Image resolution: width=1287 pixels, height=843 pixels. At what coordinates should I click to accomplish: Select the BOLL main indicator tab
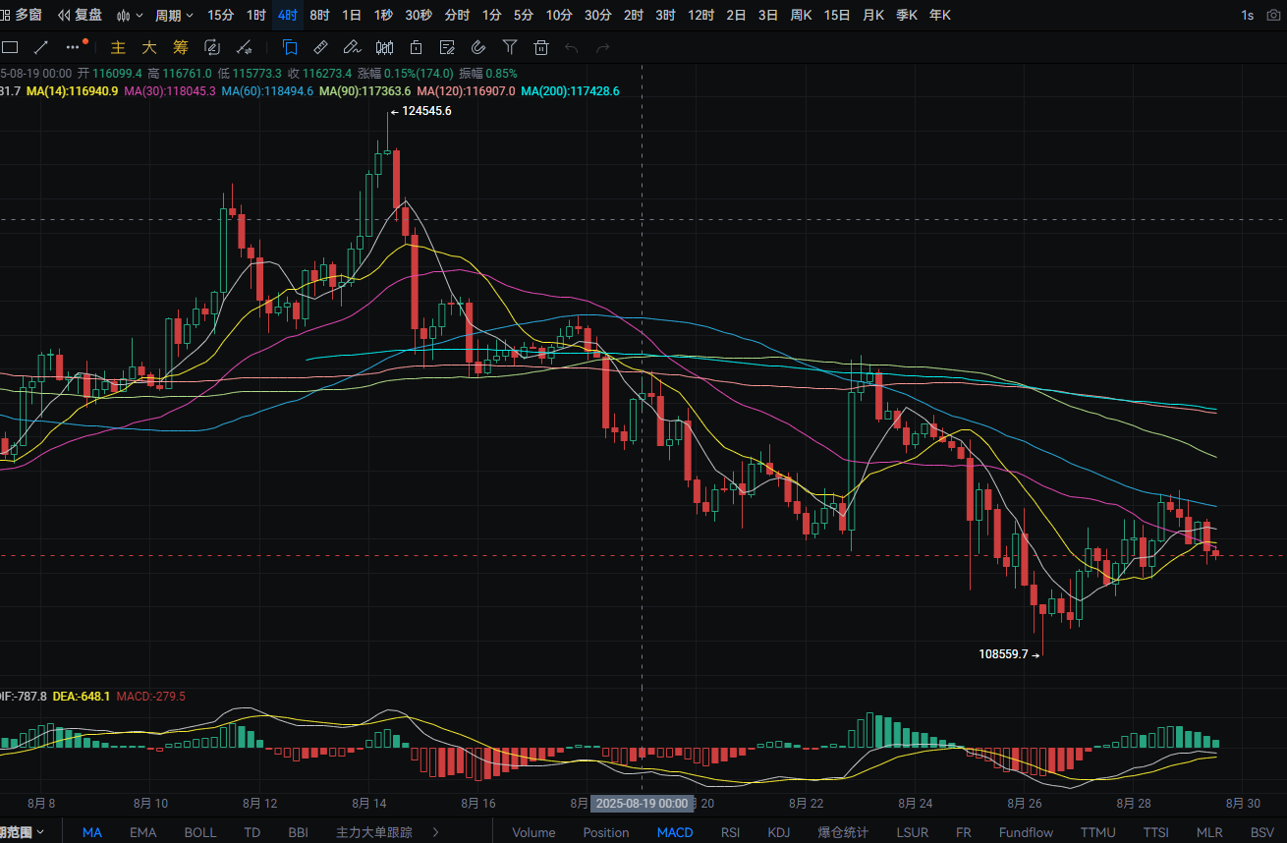(200, 832)
